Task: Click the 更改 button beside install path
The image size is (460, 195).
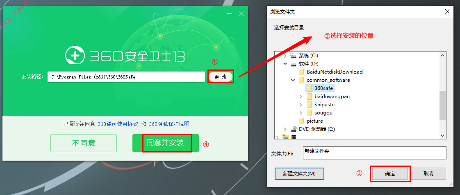Action: [221, 77]
